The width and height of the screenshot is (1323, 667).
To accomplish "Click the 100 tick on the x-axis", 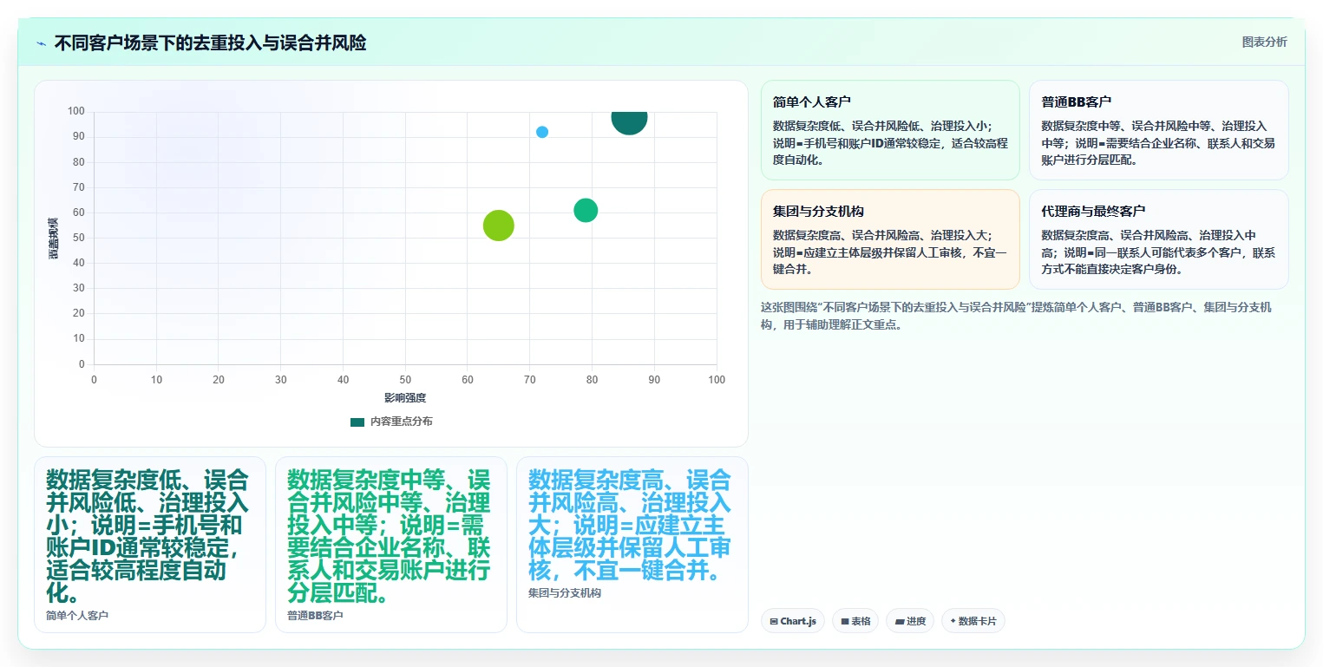I will coord(717,380).
